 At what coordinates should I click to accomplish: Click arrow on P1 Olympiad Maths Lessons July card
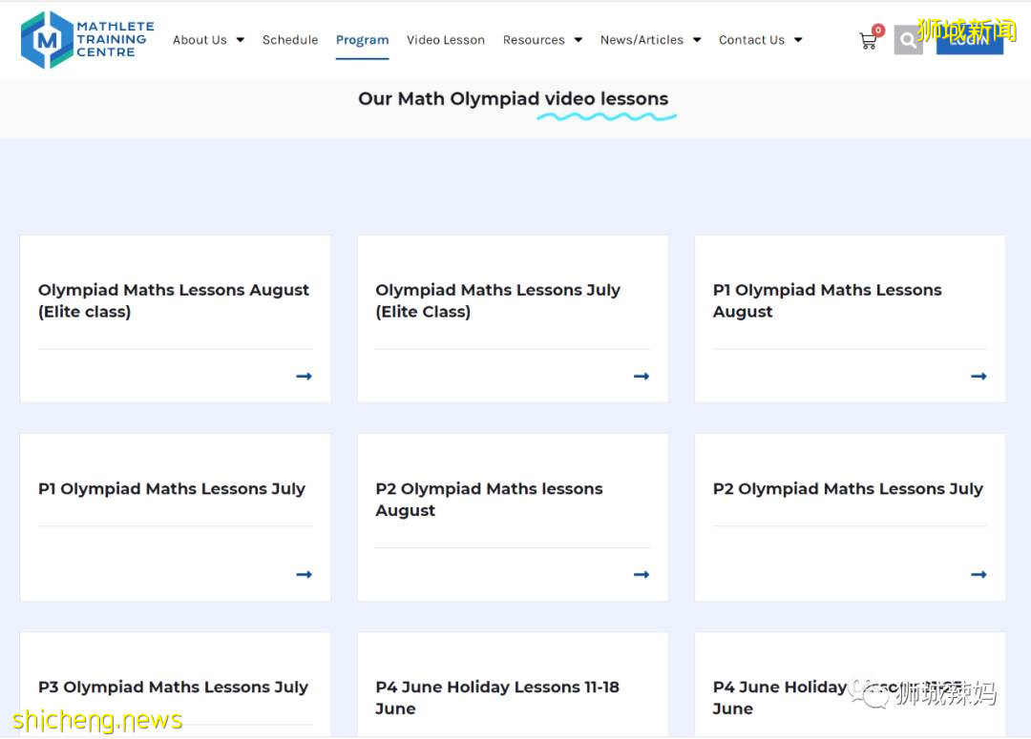pos(304,575)
